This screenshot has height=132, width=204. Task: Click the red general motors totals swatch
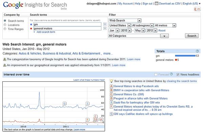pyautogui.click(x=176, y=60)
